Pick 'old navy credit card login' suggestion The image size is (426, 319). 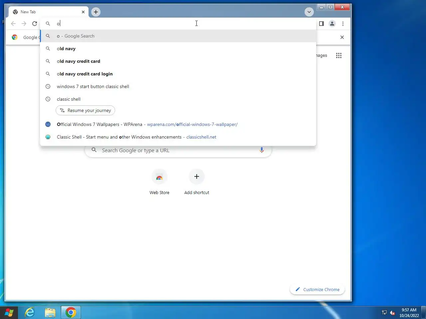[178, 74]
